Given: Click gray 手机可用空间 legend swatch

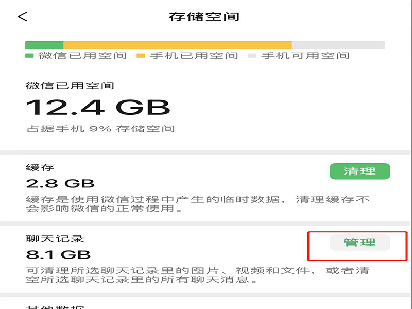Looking at the screenshot, I should pyautogui.click(x=252, y=56).
